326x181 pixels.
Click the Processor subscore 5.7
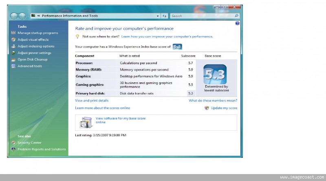(191, 63)
